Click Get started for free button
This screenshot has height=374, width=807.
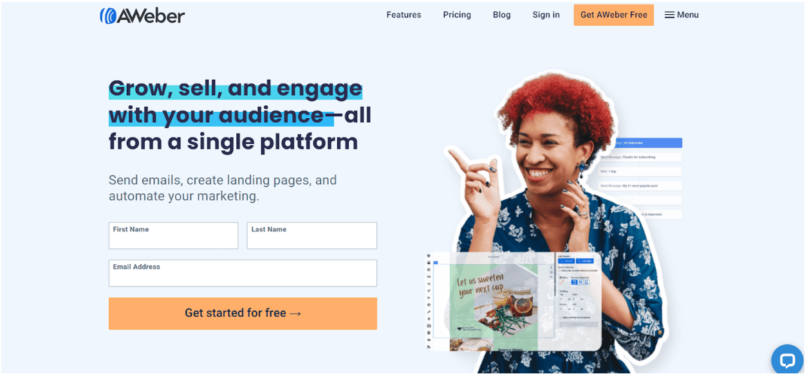click(243, 314)
